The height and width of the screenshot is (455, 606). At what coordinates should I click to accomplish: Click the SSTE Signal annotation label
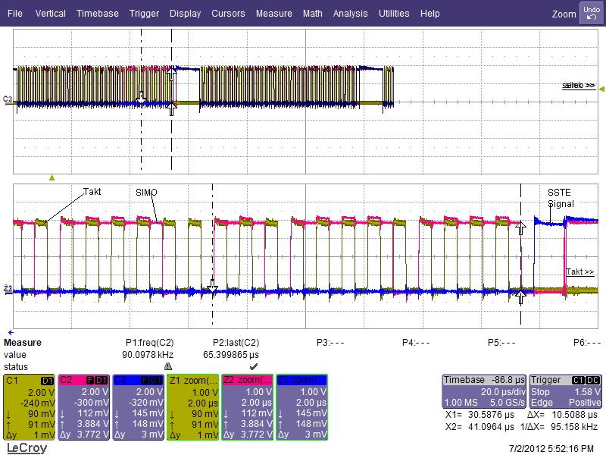tap(561, 198)
